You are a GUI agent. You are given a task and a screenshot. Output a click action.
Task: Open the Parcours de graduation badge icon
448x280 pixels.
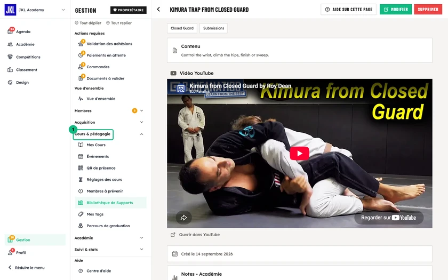click(81, 226)
